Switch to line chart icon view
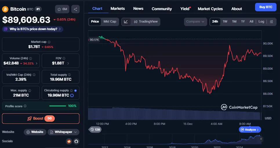Screen dimensions: 280x148 (x=126, y=22)
